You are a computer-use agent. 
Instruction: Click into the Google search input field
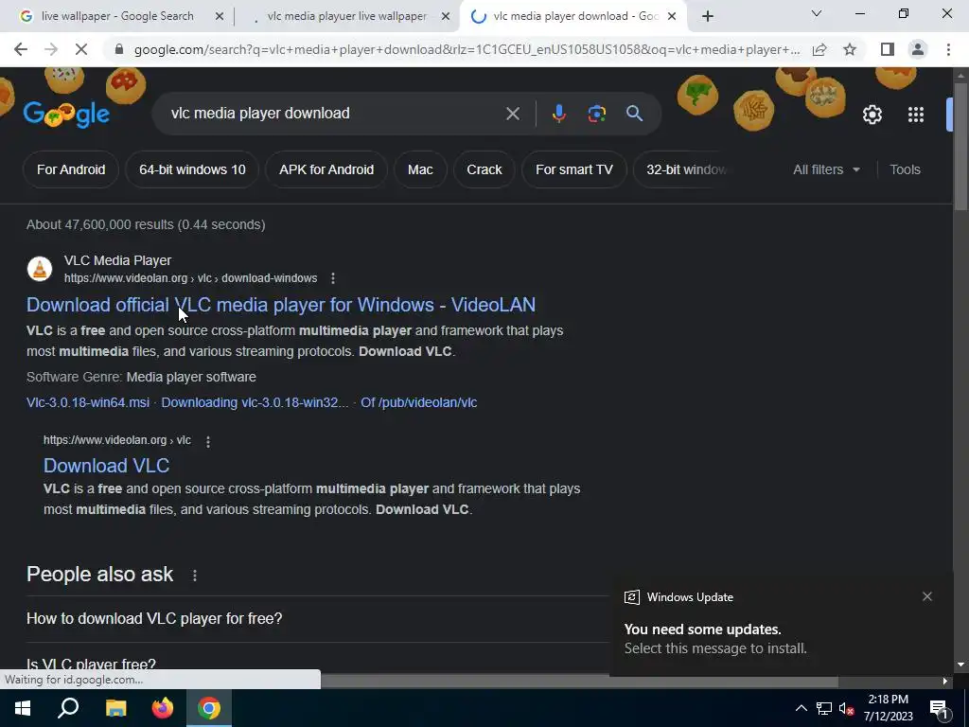click(334, 114)
